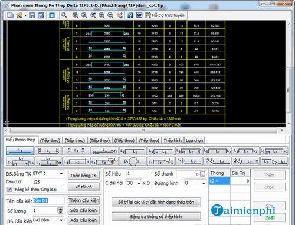Select the straight bar L2 shape
Screen dimensions: 295x225
click(20, 151)
